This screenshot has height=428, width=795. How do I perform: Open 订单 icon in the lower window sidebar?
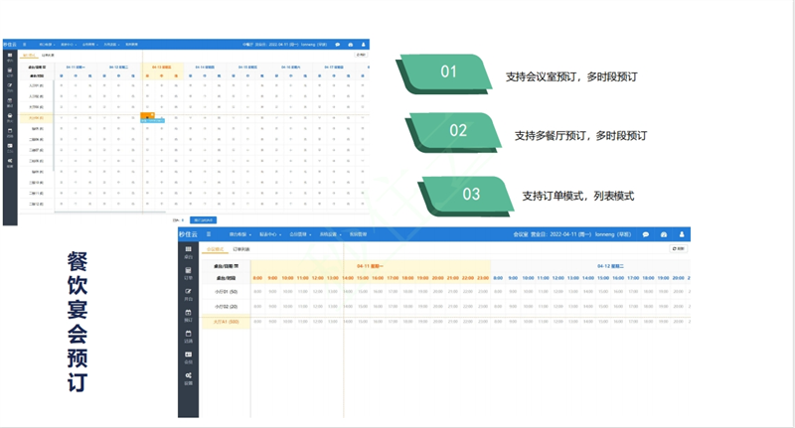coord(188,272)
